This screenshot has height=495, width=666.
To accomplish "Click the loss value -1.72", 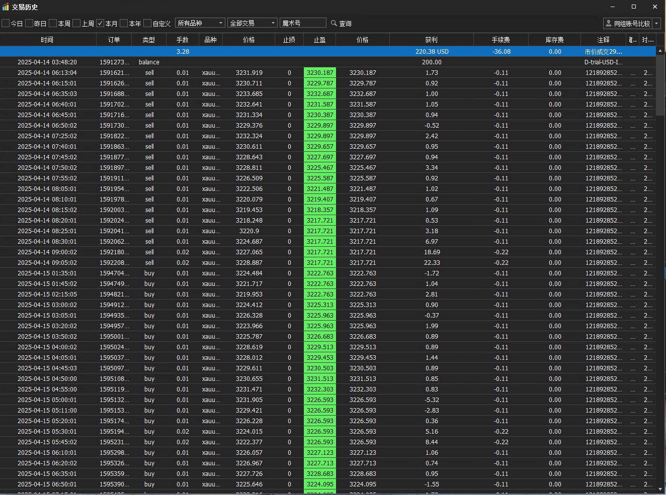I will 432,273.
